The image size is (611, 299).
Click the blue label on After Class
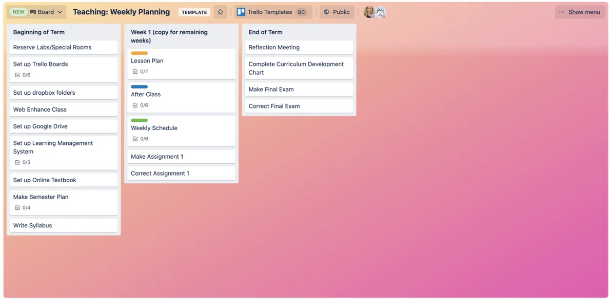click(139, 87)
